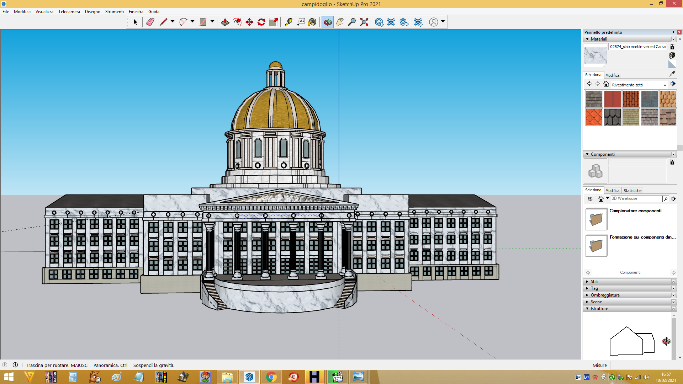Screen dimensions: 683x384
Task: Activate the Pan hand tool
Action: click(340, 22)
